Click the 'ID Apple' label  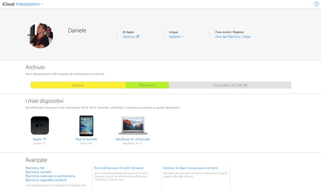[128, 32]
